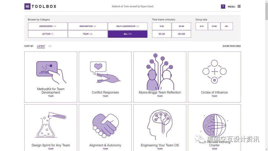Filter time frame to 5-30 minutes
This screenshot has width=268, height=151.
[162, 26]
